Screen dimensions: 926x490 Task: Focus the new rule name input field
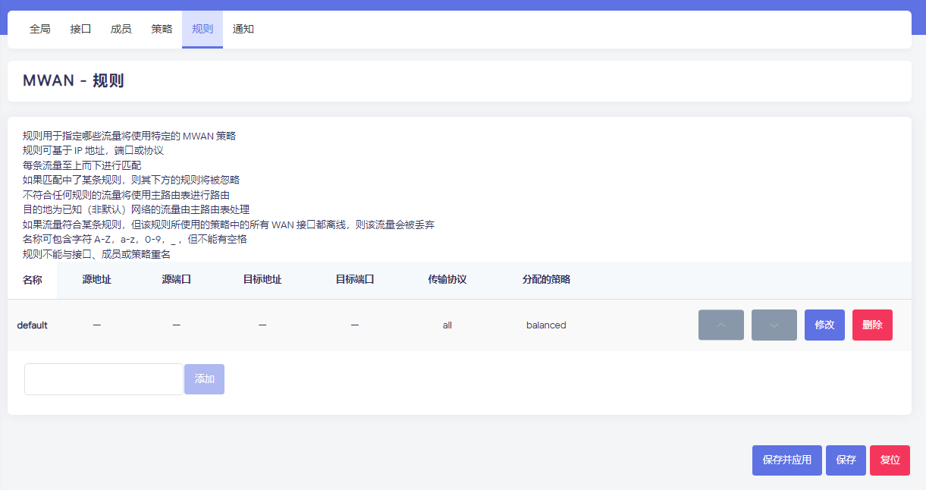(x=104, y=379)
